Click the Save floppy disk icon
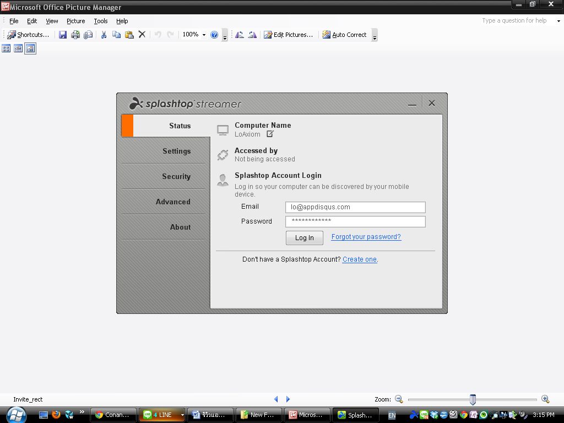Screen dimensions: 564x423 (63, 35)
